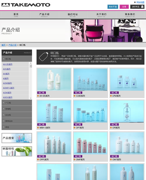146x180 pixels.
Task: Open the LPM系列 product photo
Action: click(127, 80)
